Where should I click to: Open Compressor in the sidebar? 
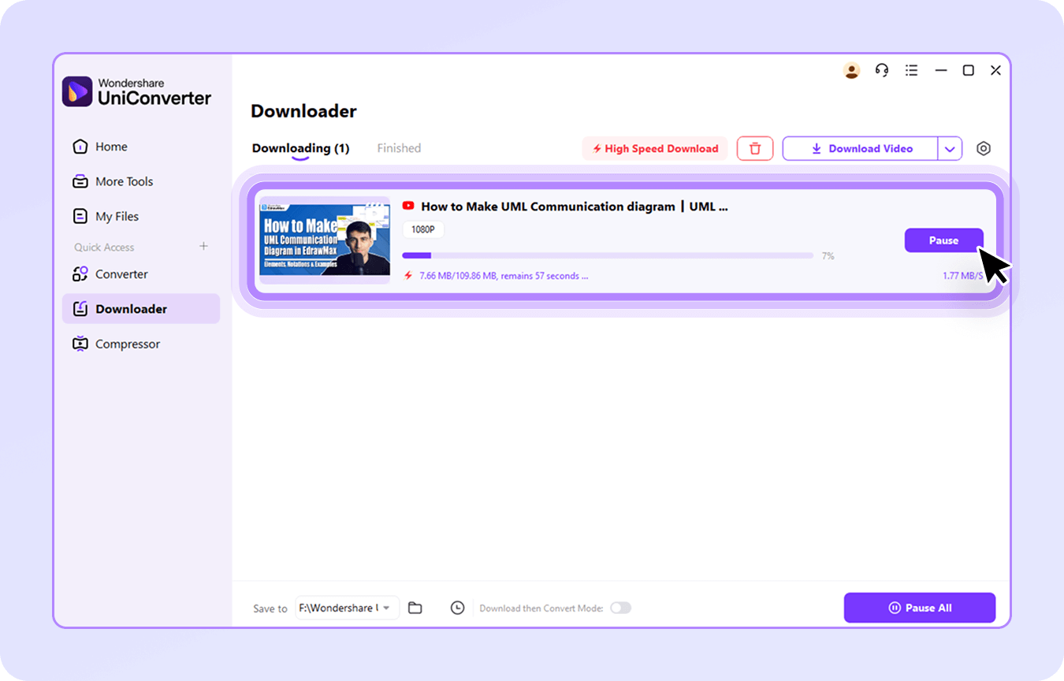(x=141, y=344)
